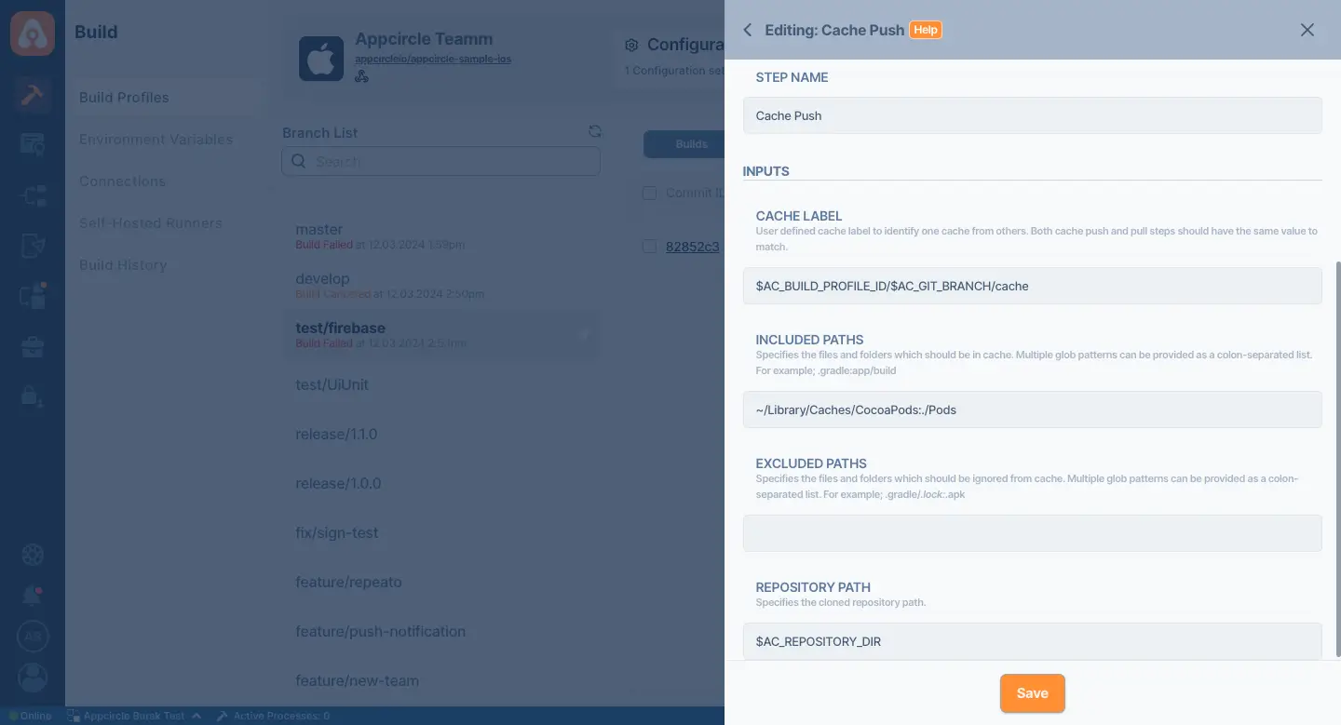Click the Repository Path field with $AC_REPOSITORY_DIR
This screenshot has width=1341, height=725.
(x=1032, y=641)
